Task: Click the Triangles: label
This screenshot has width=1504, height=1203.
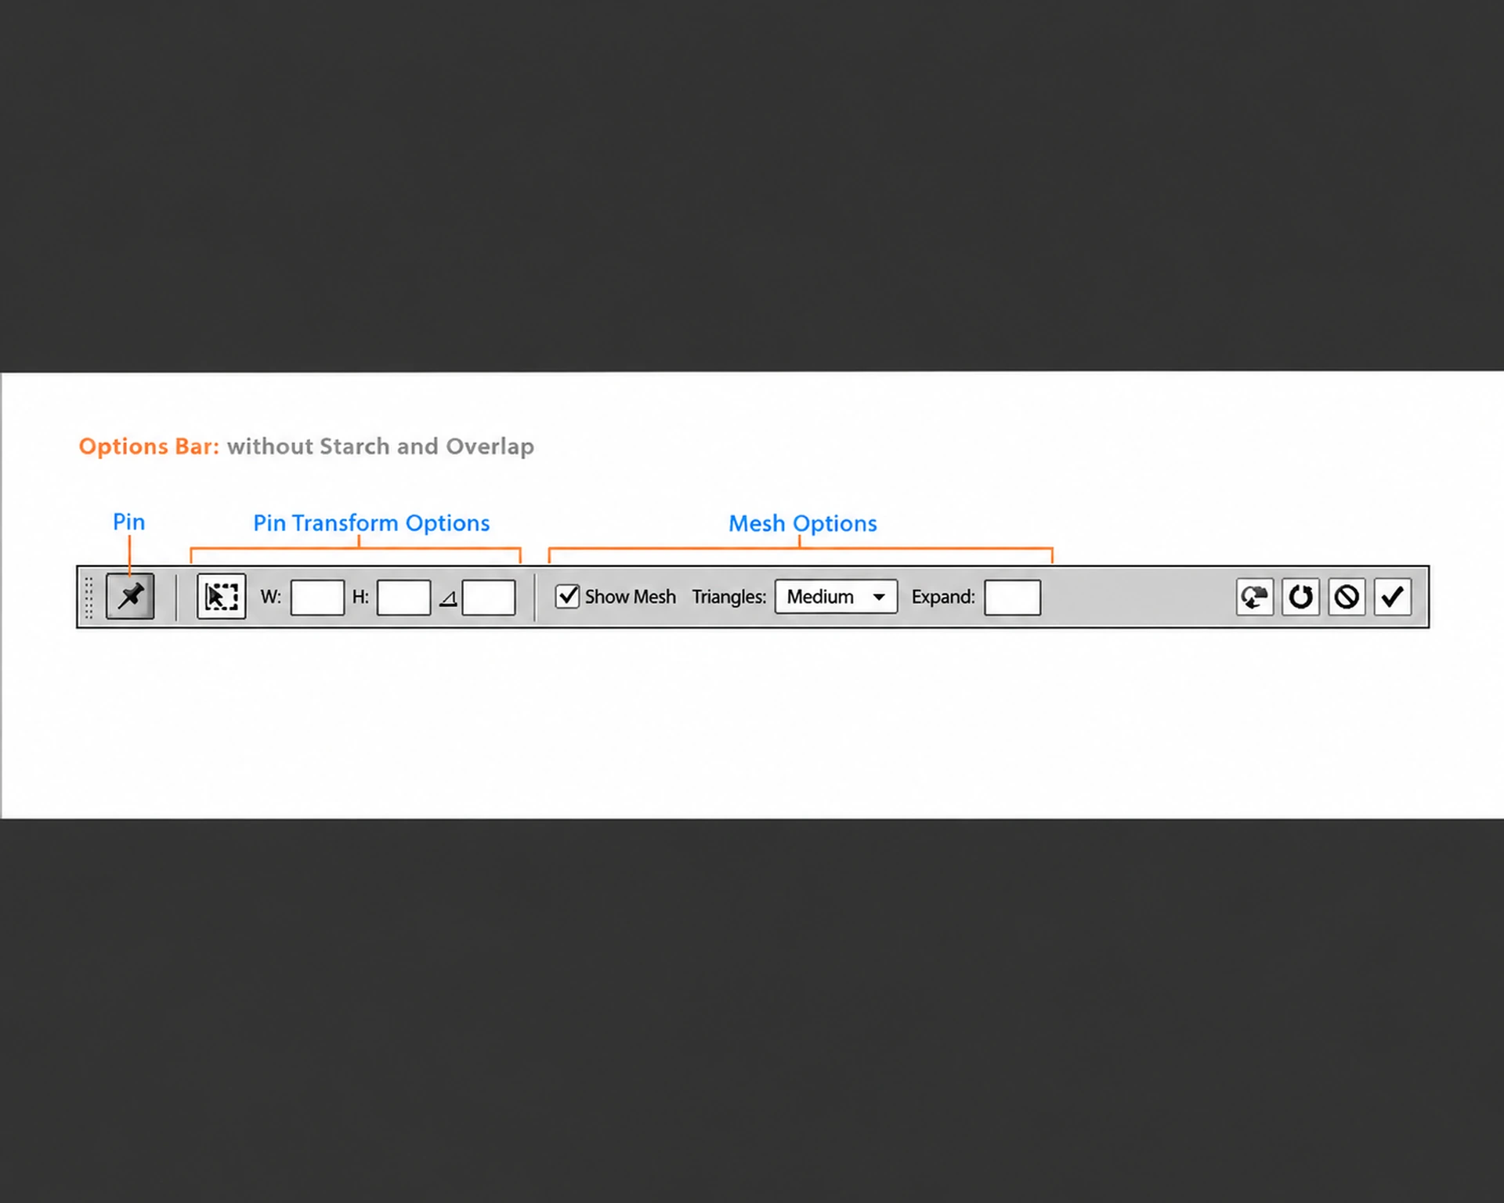Action: [x=728, y=598]
